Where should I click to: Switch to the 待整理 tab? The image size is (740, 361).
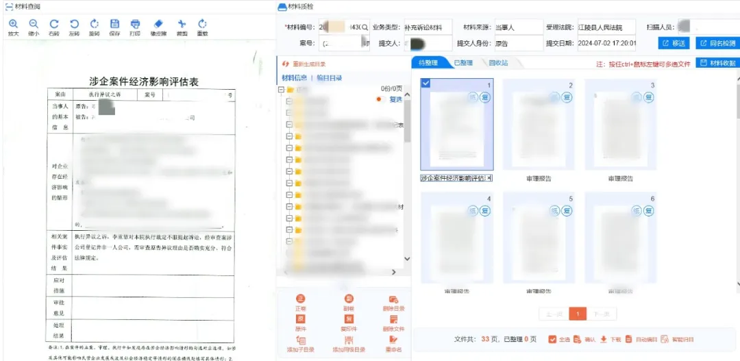(x=428, y=63)
